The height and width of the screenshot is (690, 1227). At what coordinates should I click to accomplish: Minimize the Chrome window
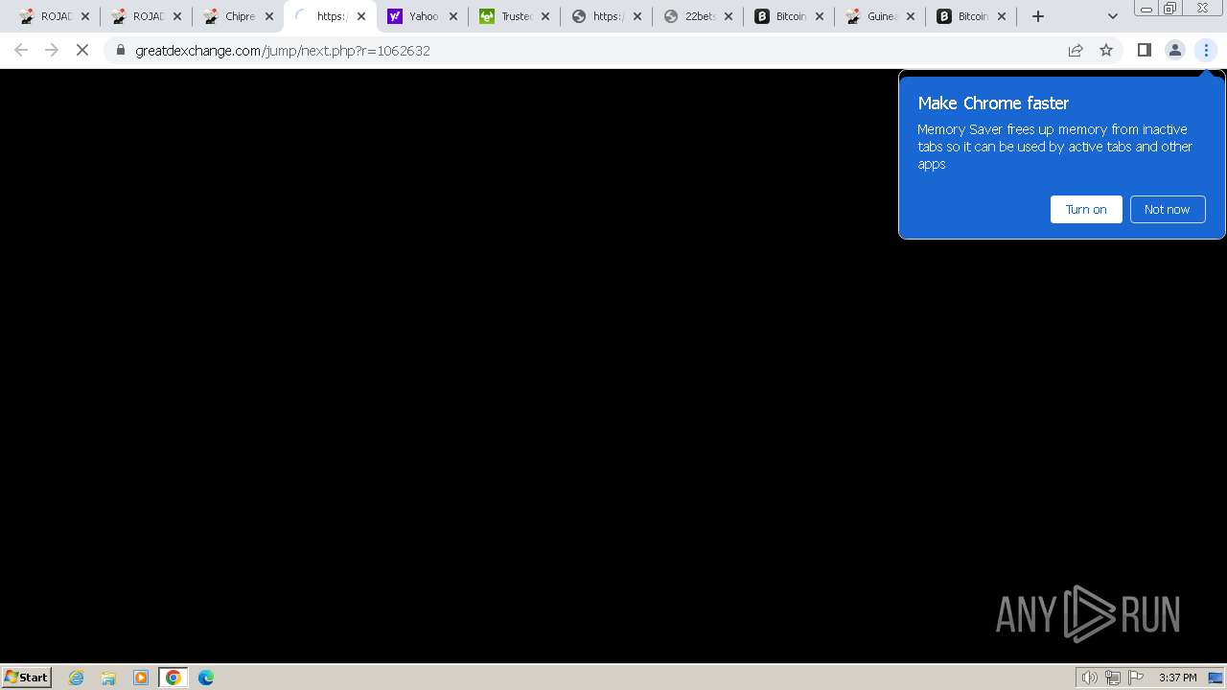click(1146, 9)
